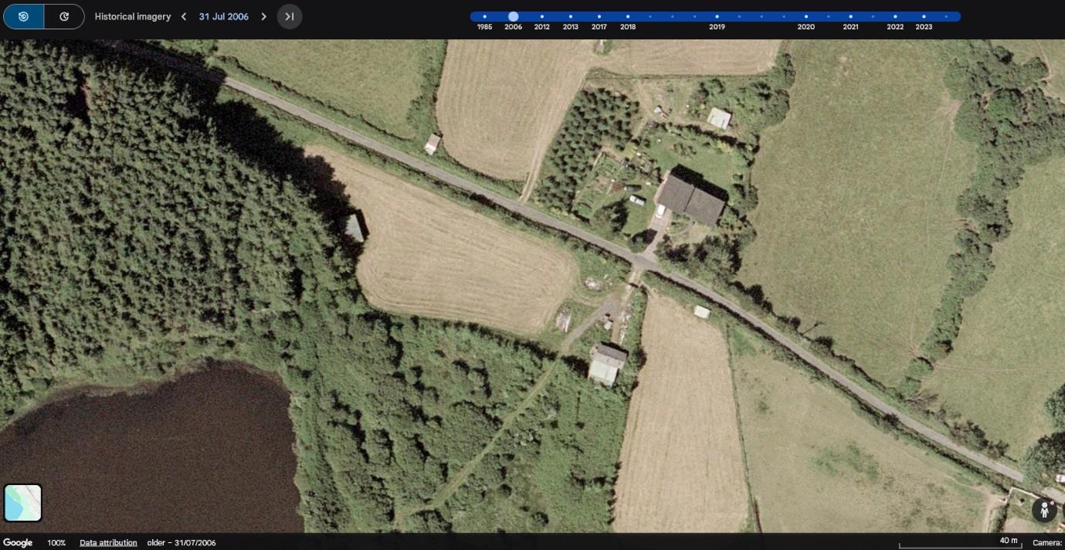The image size is (1065, 550).
Task: Select 2023 on the imagery timeline
Action: pyautogui.click(x=924, y=15)
